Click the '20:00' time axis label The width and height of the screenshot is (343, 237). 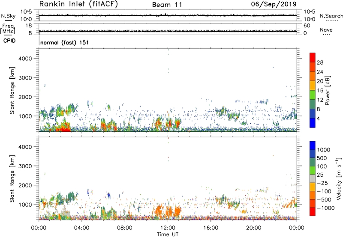tap(254, 228)
